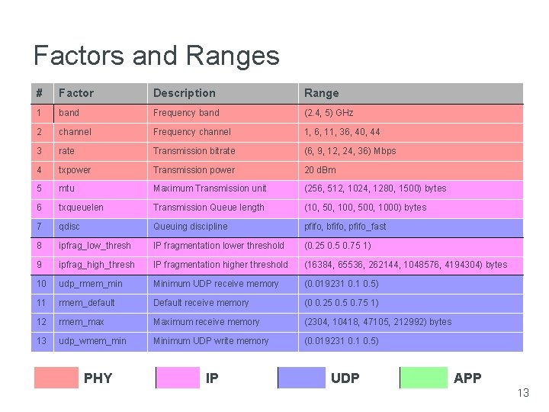This screenshot has height=412, width=549.
Task: Click 'Maximum Transmission unit' description cell
Action: 210,188
